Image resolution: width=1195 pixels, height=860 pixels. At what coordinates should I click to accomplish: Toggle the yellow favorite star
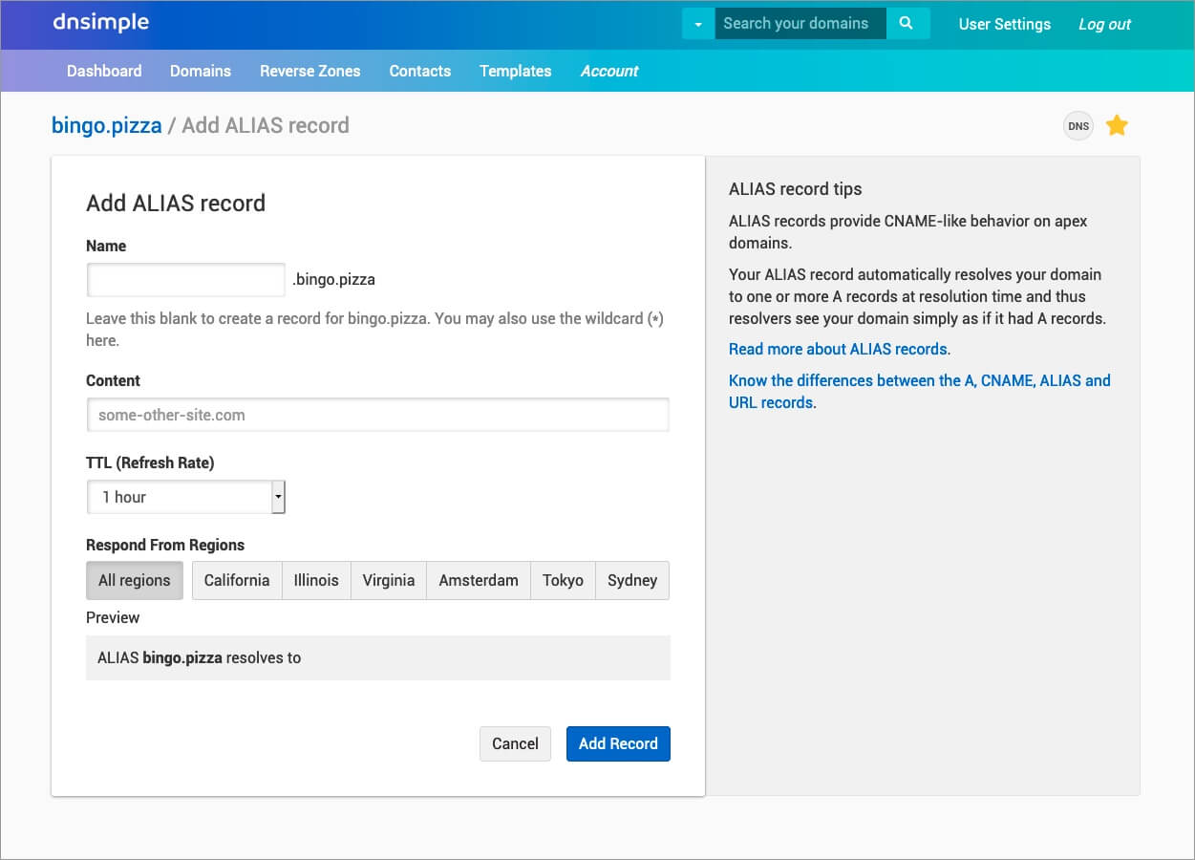1117,125
